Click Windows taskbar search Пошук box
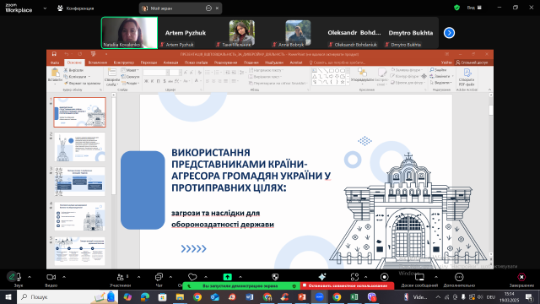The height and width of the screenshot is (304, 540). (x=67, y=296)
